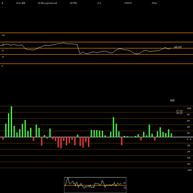
Task: Click the '50.89' RSI value label
Action: pyautogui.click(x=178, y=47)
